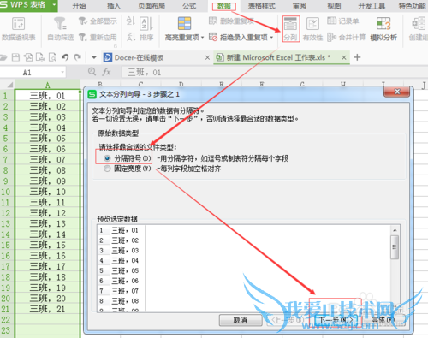Screen dimensions: 428x338
Task: Open the 审阅 ribbon tab
Action: [x=300, y=6]
